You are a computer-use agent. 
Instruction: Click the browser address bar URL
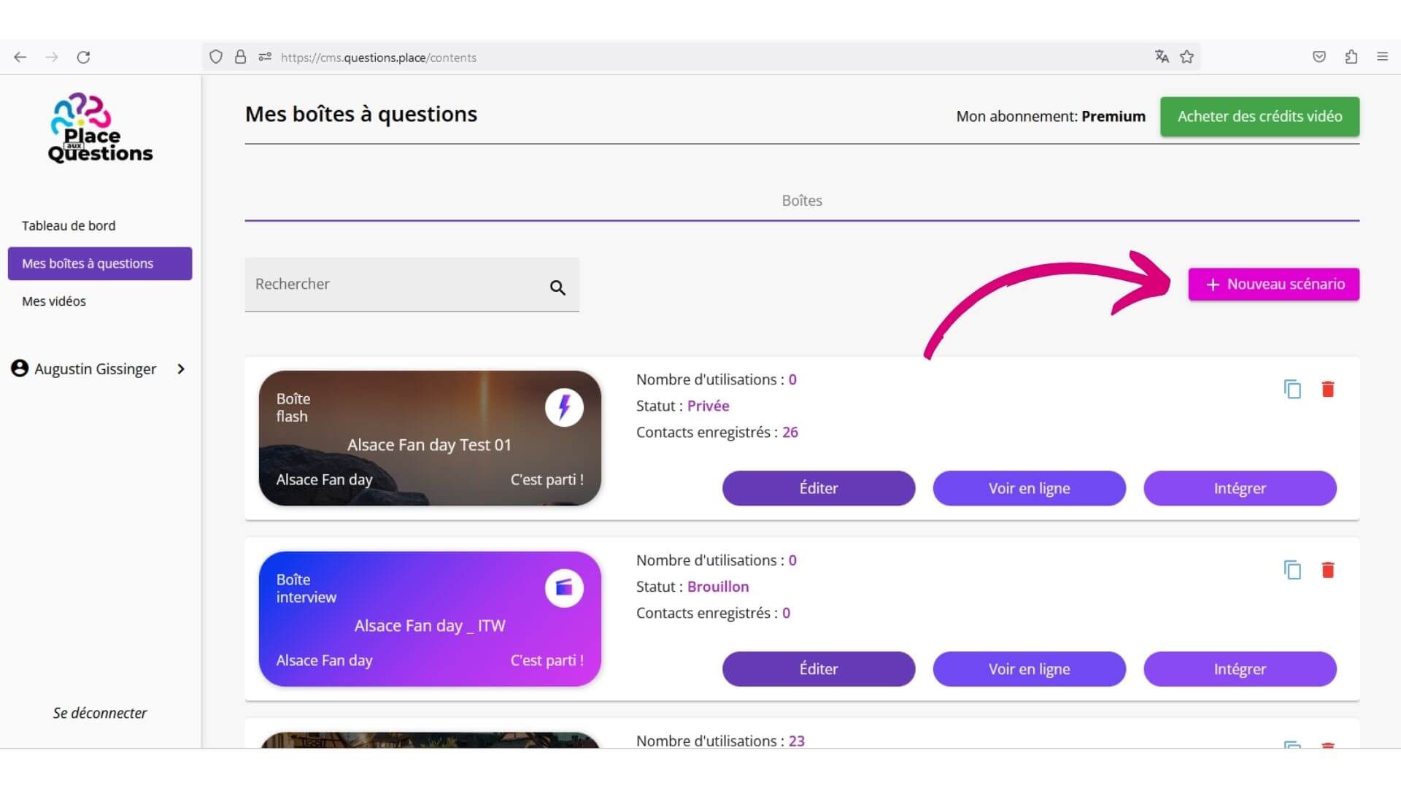[379, 58]
